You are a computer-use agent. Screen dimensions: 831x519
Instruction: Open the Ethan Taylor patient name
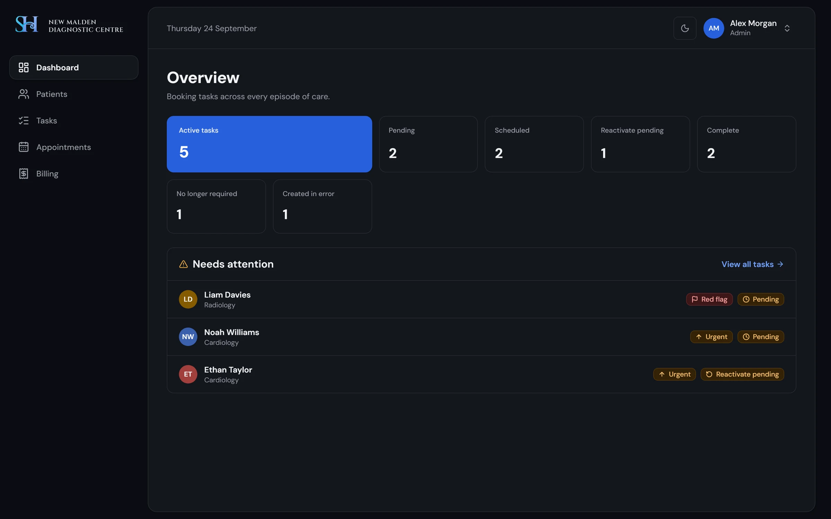(x=228, y=370)
